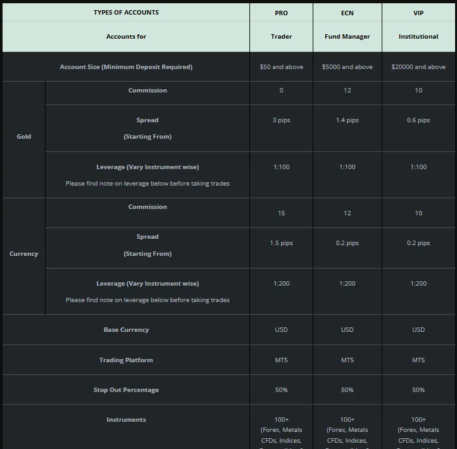The width and height of the screenshot is (457, 449).
Task: Click the VIP account column header
Action: (x=418, y=13)
